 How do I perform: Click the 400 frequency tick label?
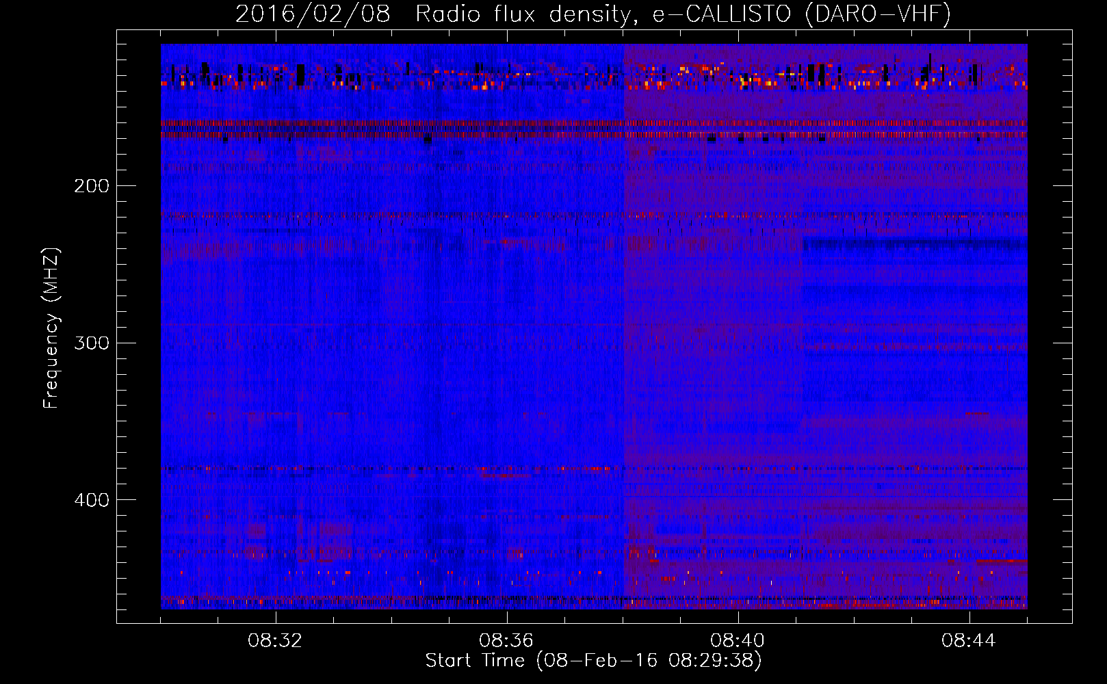point(91,500)
